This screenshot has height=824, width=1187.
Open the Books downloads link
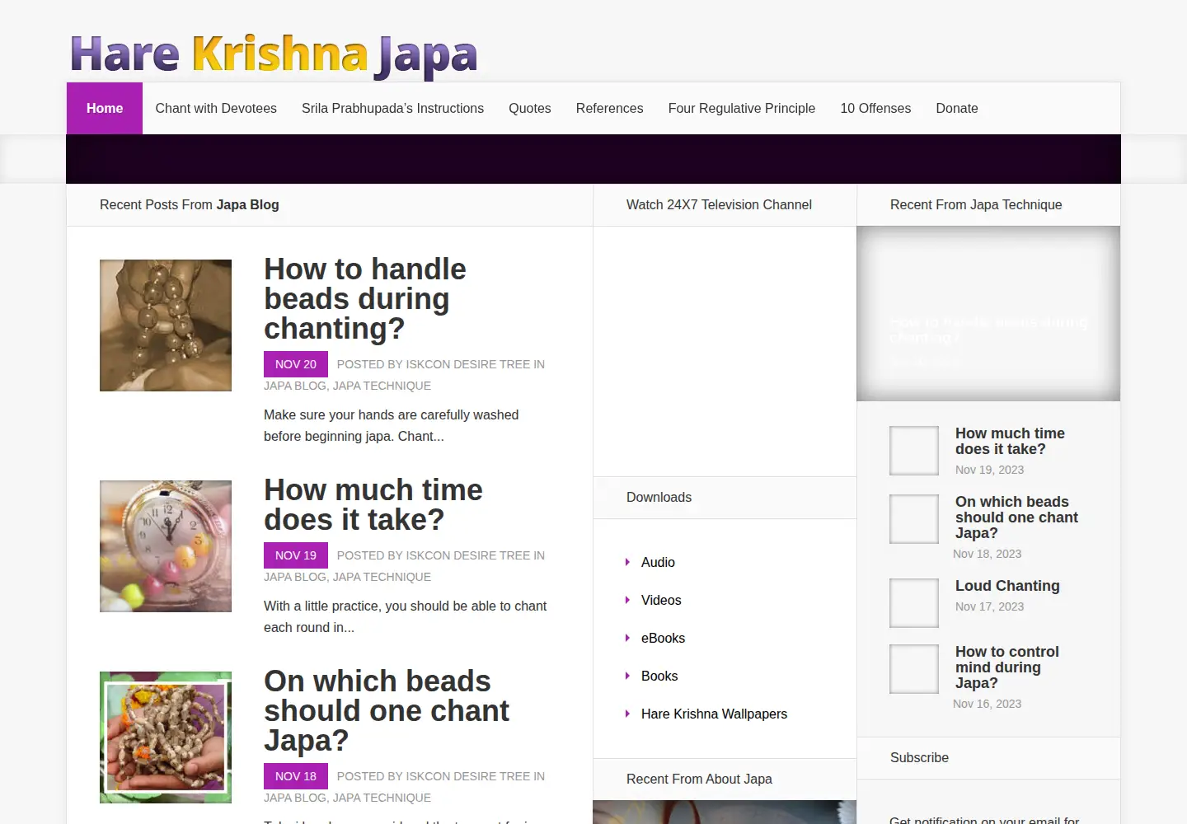coord(659,676)
